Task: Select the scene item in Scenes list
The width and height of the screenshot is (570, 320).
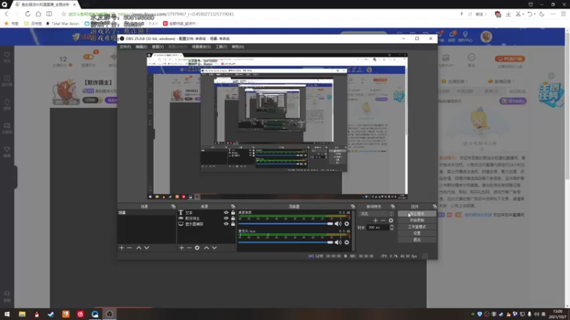Action: pos(147,213)
